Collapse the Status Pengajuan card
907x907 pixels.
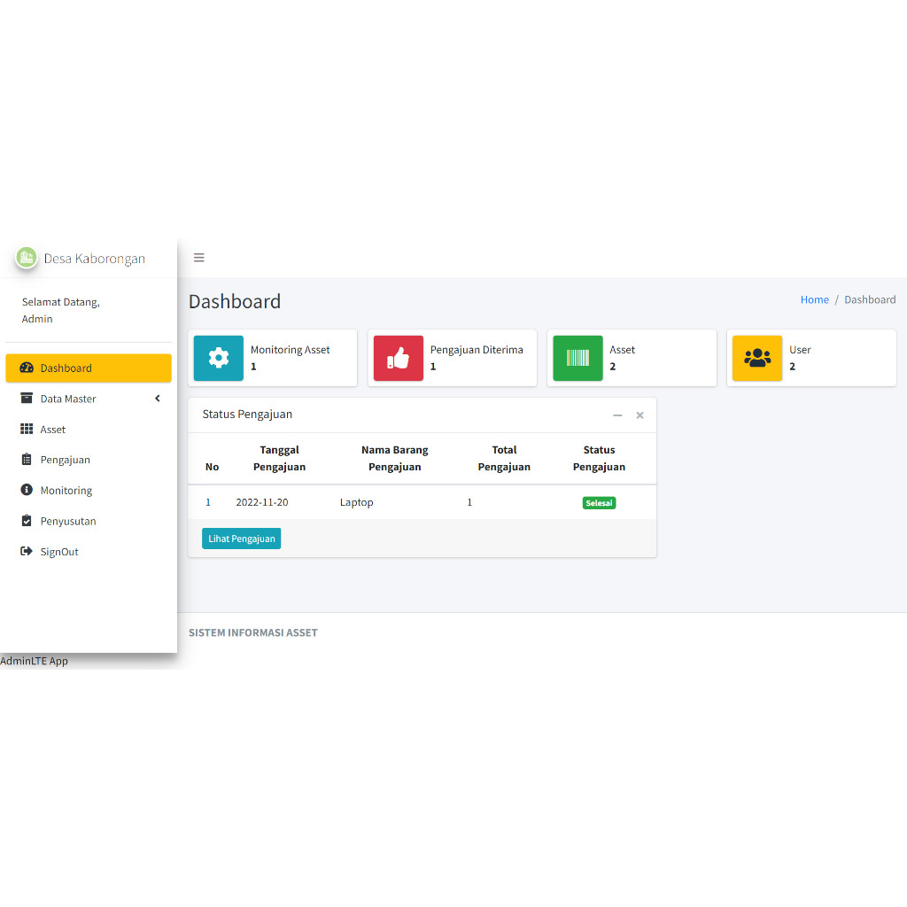click(x=617, y=415)
